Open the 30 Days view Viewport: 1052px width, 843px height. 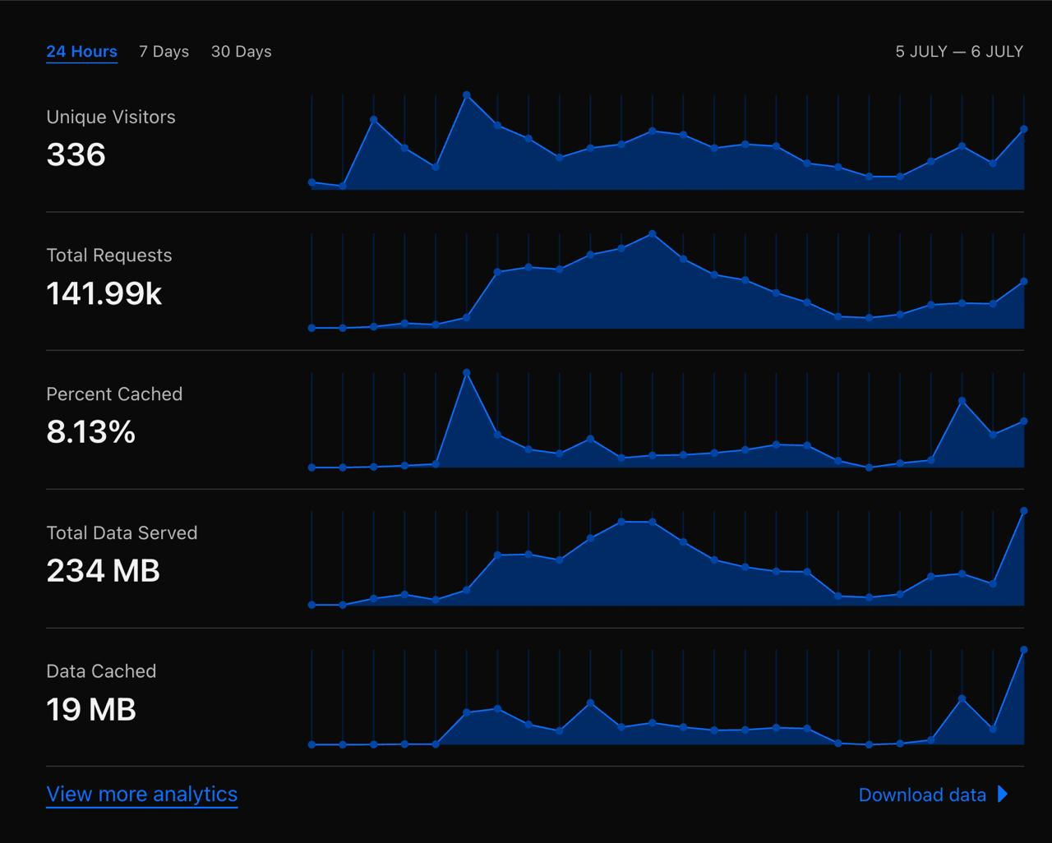point(241,52)
